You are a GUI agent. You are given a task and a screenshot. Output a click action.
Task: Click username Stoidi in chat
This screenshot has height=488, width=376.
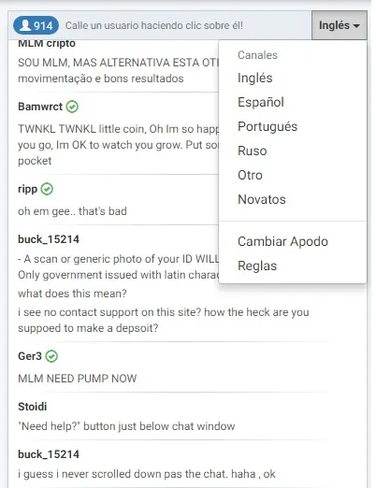(33, 407)
